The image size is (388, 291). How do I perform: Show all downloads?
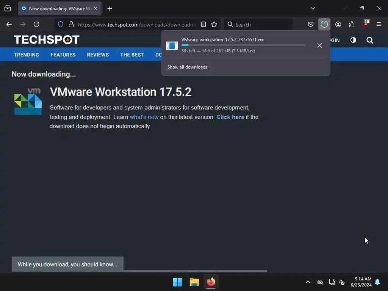187,67
